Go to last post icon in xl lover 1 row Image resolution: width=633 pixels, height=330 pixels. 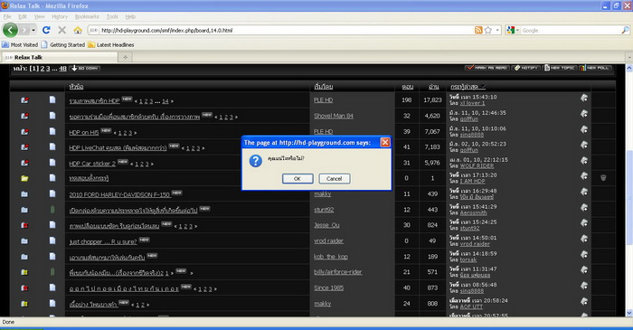click(584, 98)
